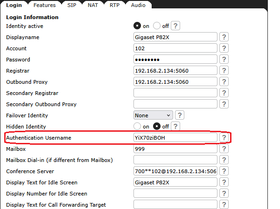Show help for Registrar setting
This screenshot has width=280, height=209.
(224, 71)
